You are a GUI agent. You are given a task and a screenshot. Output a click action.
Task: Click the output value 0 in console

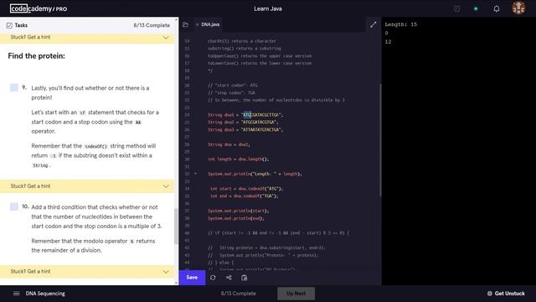(x=386, y=34)
